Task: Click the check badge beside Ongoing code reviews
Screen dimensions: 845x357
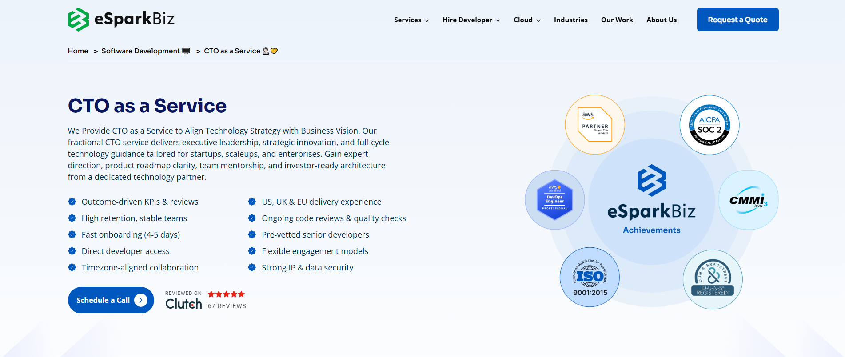Action: click(252, 218)
